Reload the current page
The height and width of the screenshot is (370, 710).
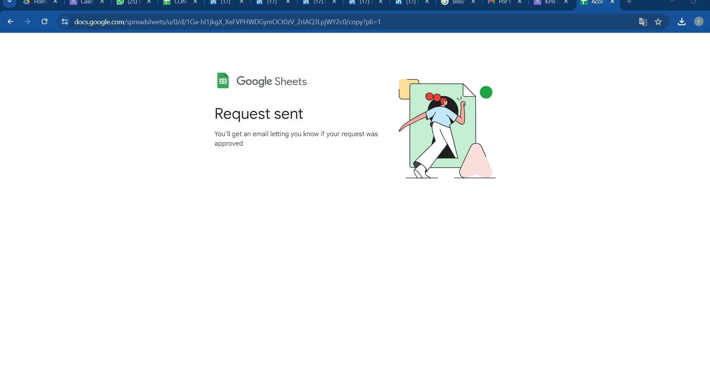(44, 22)
